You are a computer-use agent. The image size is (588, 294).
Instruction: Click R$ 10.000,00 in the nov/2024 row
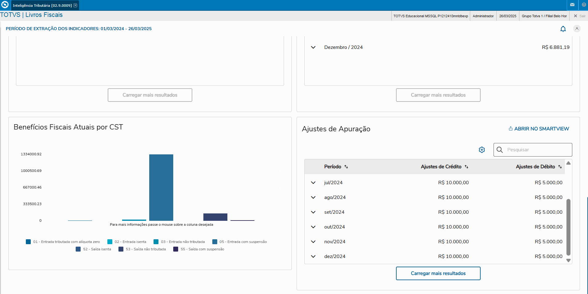point(454,242)
